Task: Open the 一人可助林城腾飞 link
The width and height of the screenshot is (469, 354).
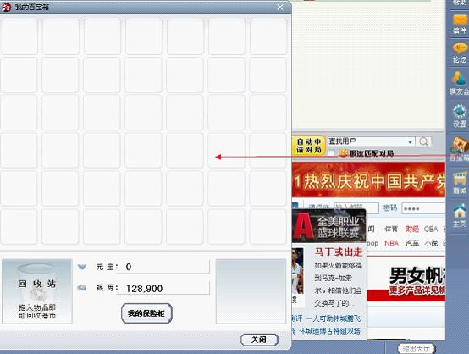Action: point(334,318)
